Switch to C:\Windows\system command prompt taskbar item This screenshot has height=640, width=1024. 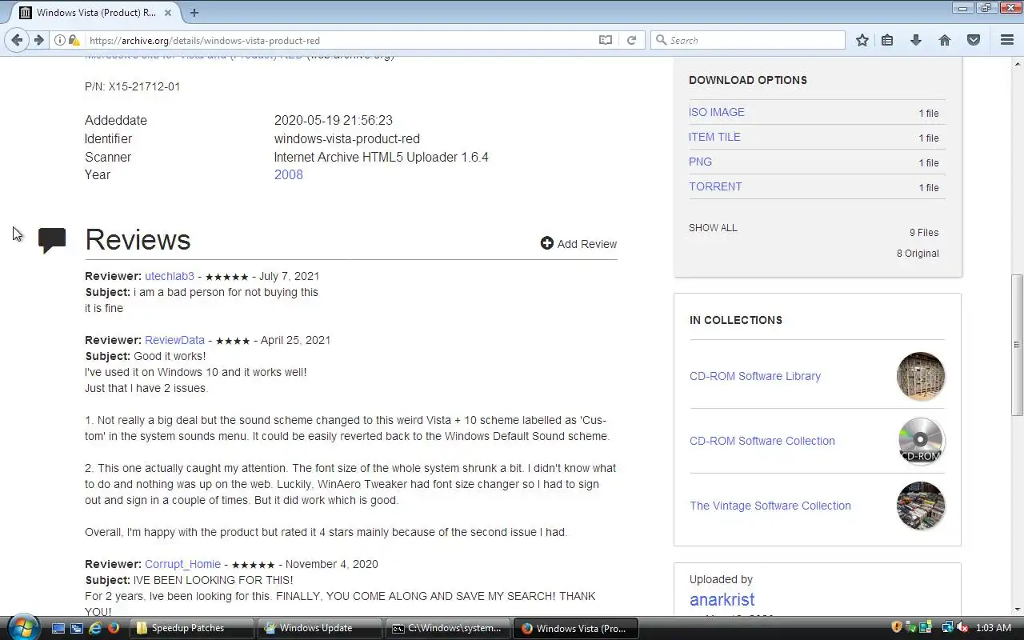pyautogui.click(x=448, y=628)
